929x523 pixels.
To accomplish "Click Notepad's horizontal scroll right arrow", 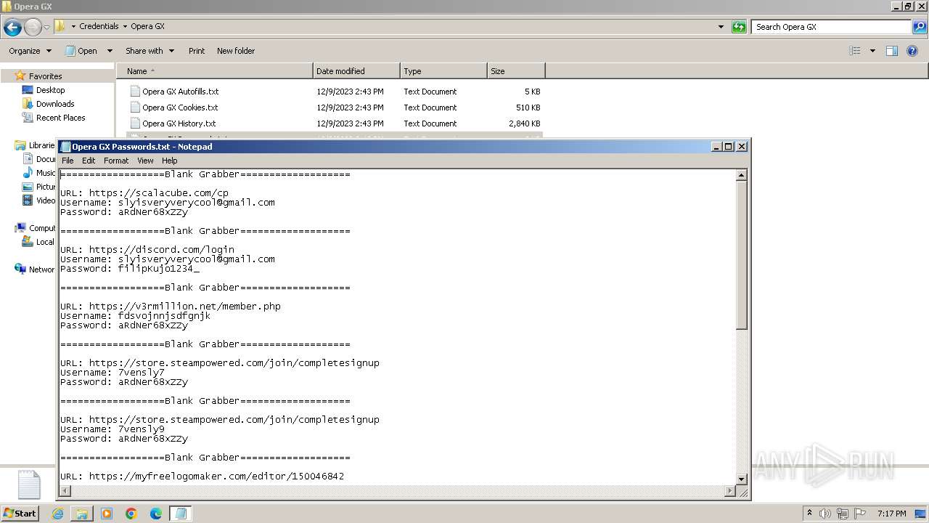I will (730, 491).
